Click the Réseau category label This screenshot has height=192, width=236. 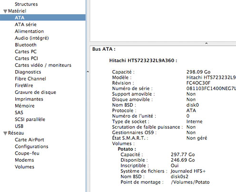(16, 133)
